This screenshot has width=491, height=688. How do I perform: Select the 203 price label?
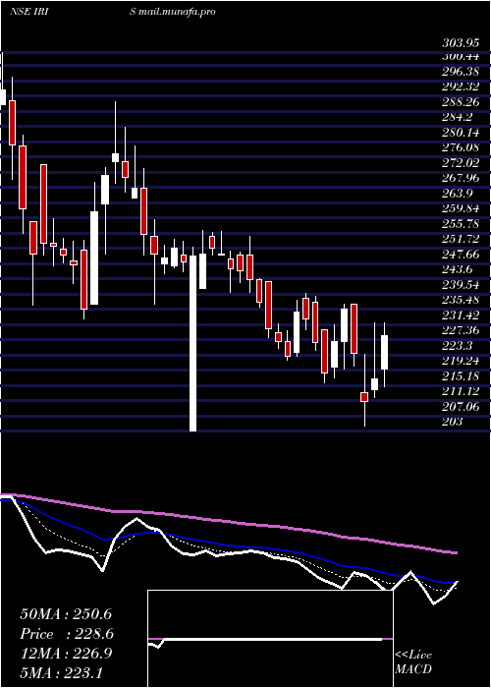click(x=452, y=422)
